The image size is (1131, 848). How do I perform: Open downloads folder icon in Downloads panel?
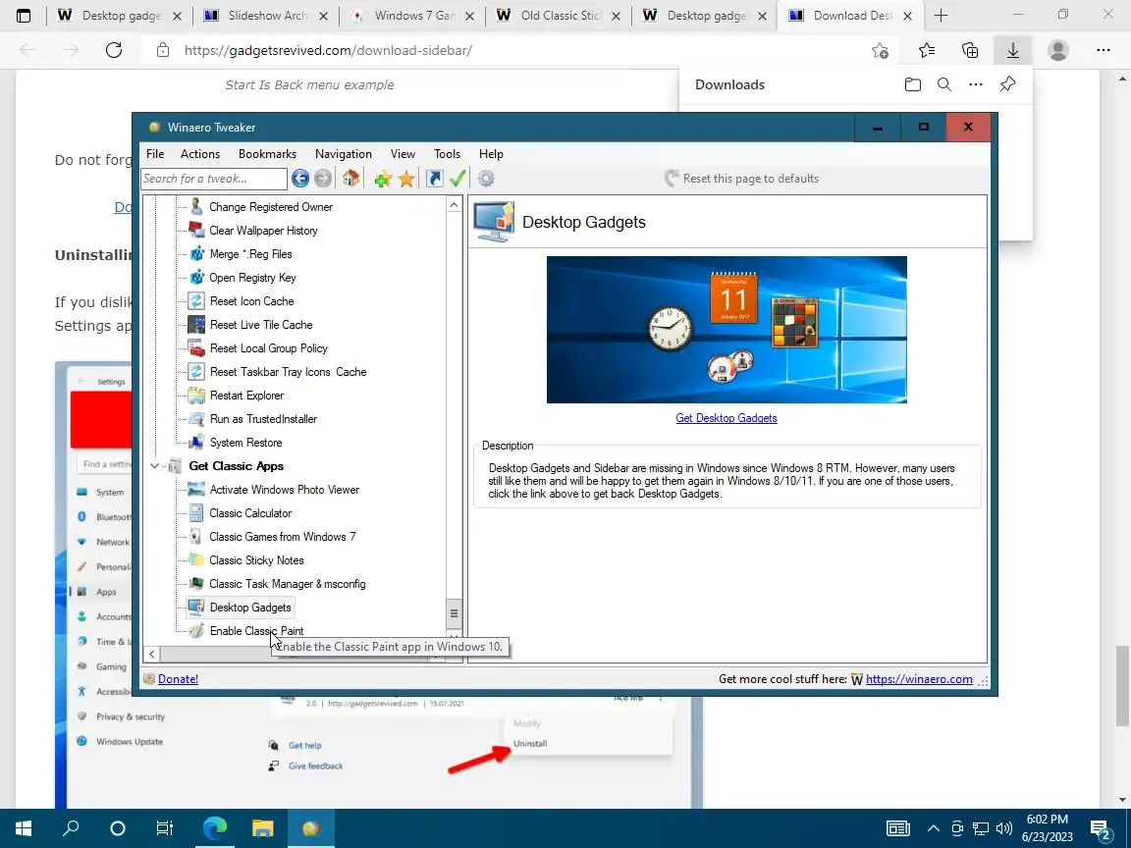click(x=912, y=84)
